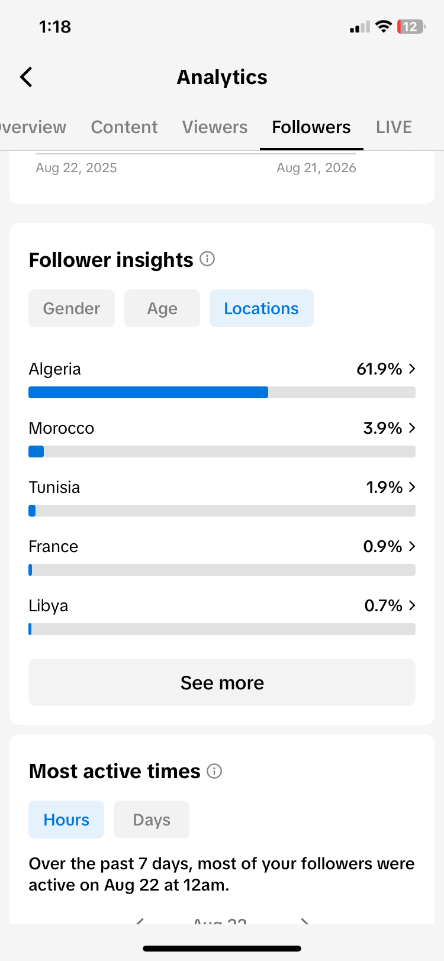Switch to the Content tab
Screen dimensions: 444x961
pyautogui.click(x=124, y=127)
